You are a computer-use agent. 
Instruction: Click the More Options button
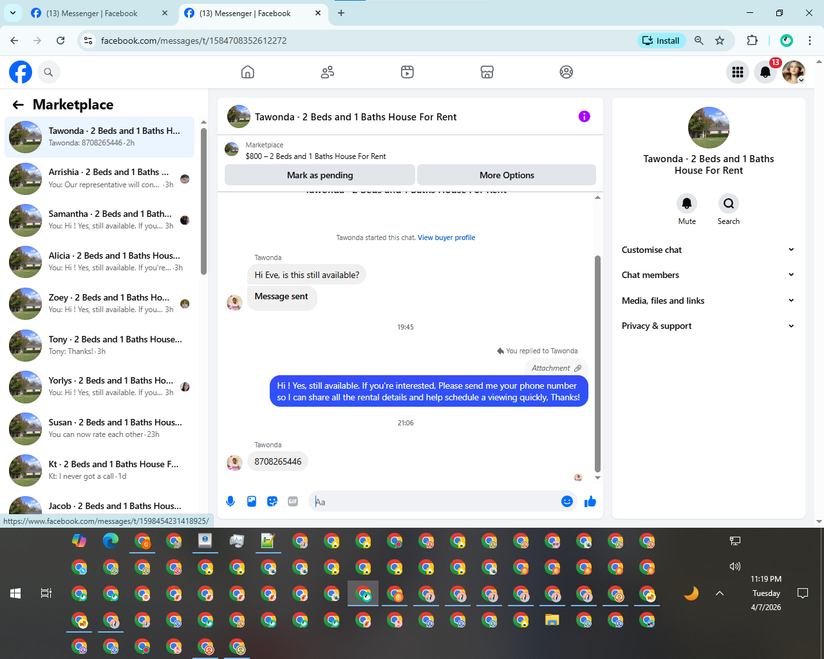click(x=507, y=175)
